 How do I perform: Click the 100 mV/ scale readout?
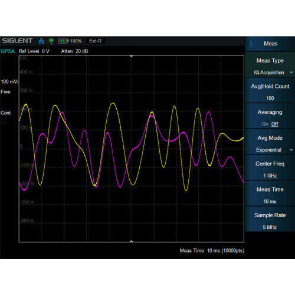[9, 81]
